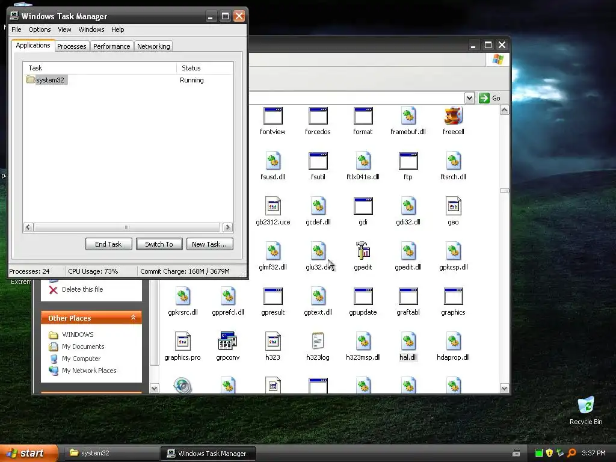616x462 pixels.
Task: Switch to system32 taskbar button
Action: (110, 453)
